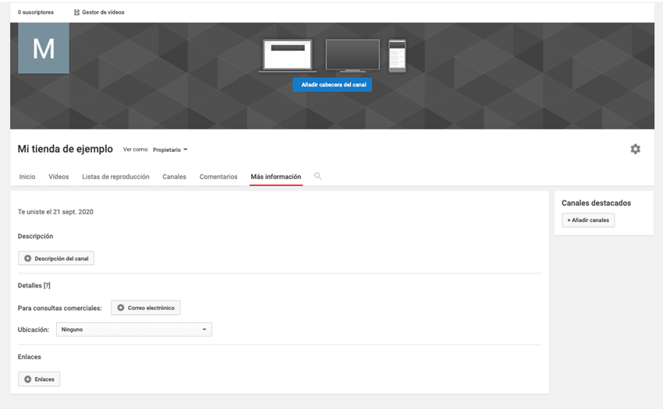Click the Canales destacados heading

tap(596, 203)
